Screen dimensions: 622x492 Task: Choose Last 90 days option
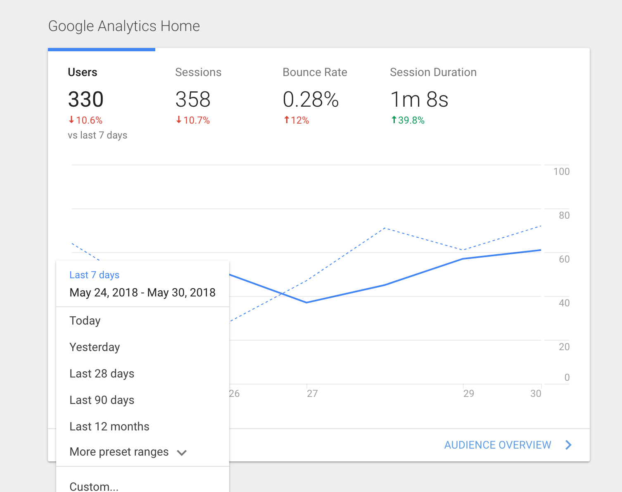coord(142,400)
